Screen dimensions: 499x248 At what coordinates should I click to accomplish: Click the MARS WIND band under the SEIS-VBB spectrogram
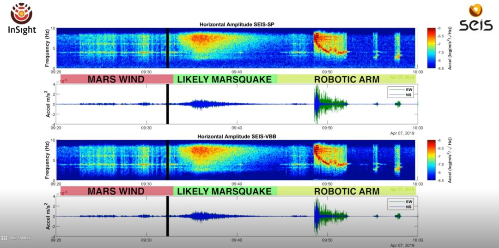(116, 191)
